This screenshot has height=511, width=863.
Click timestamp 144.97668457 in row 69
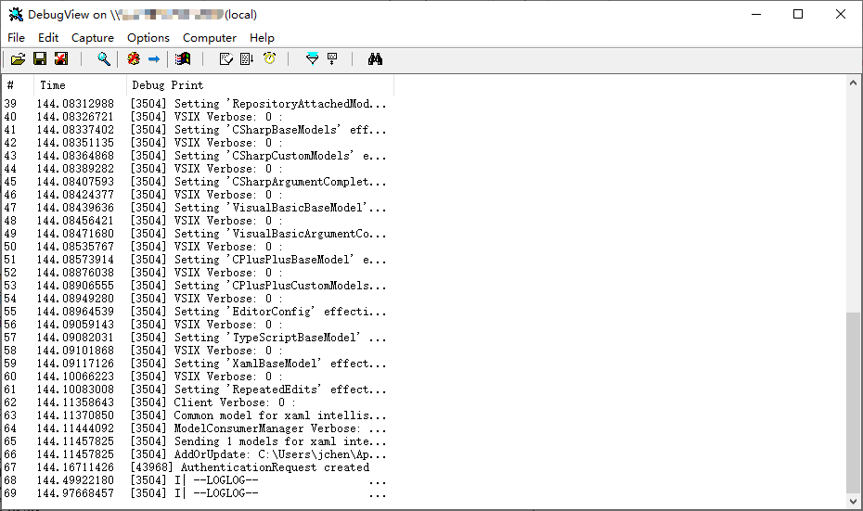(75, 493)
